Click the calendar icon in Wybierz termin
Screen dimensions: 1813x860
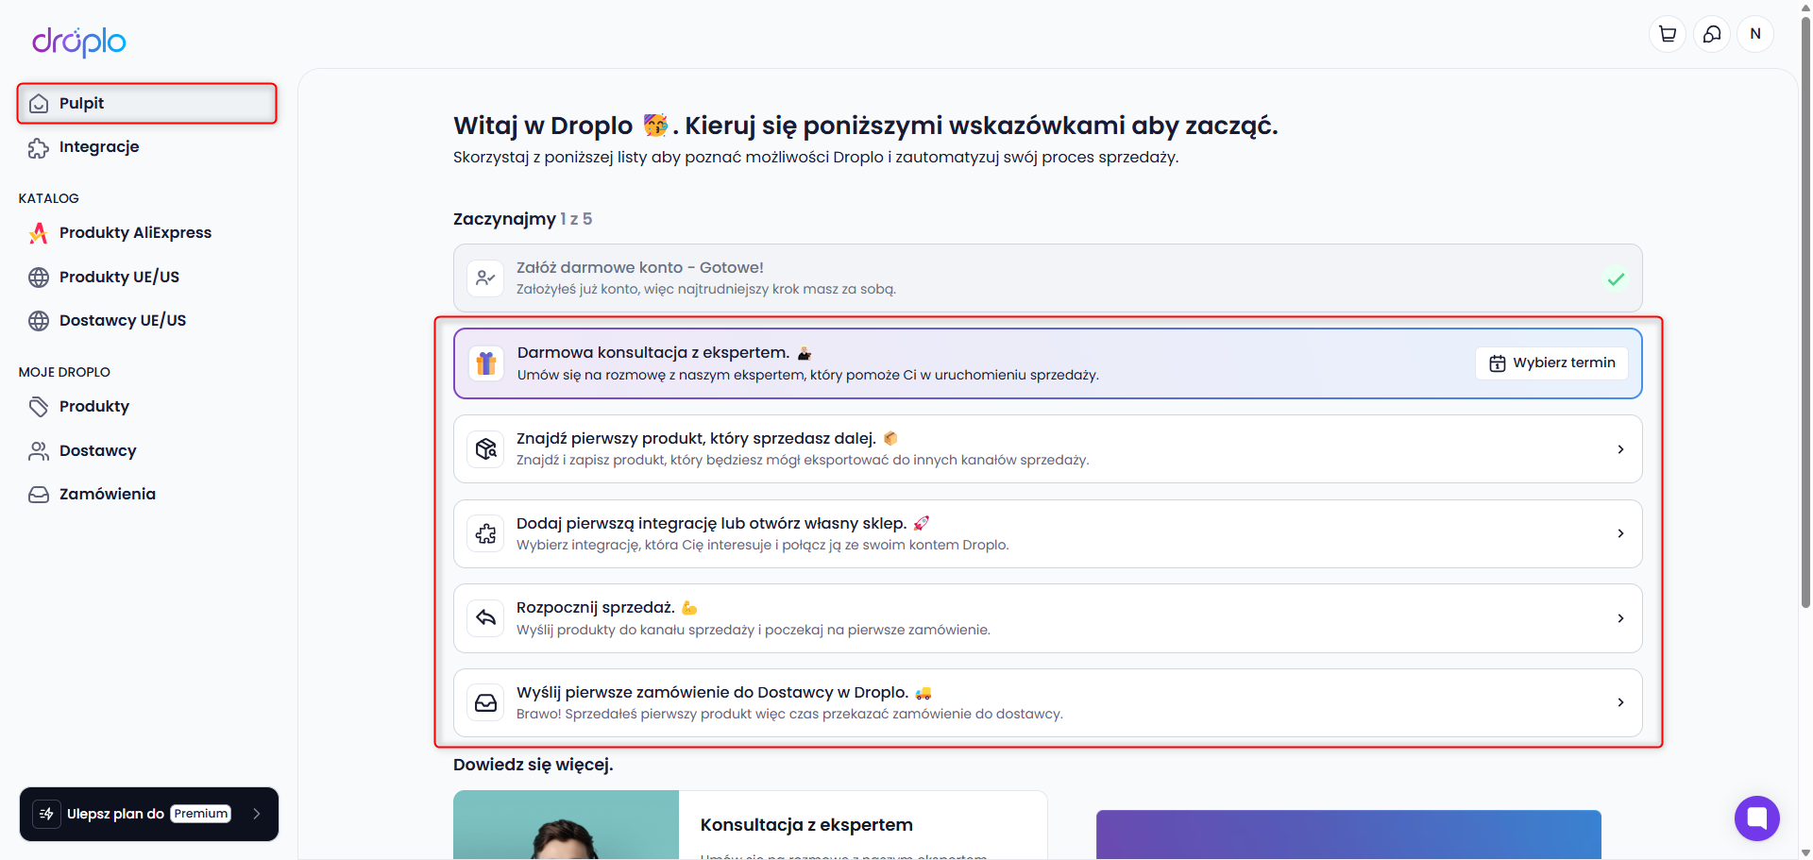pos(1498,363)
